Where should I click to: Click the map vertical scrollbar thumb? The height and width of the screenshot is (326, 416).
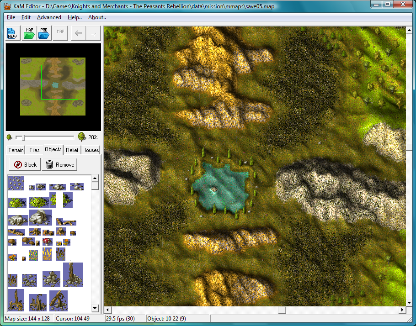409,147
